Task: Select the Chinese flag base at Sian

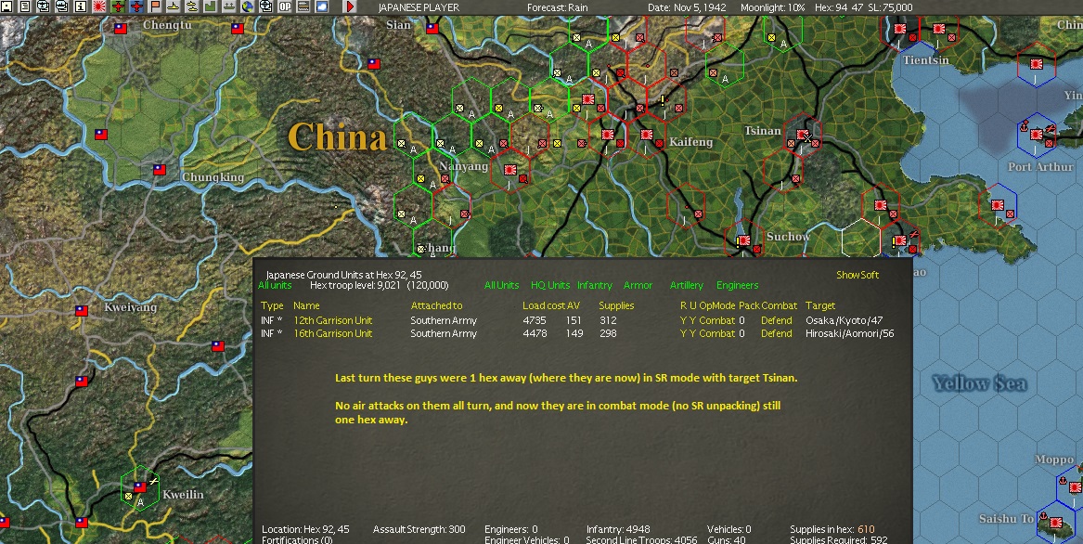Action: point(432,29)
